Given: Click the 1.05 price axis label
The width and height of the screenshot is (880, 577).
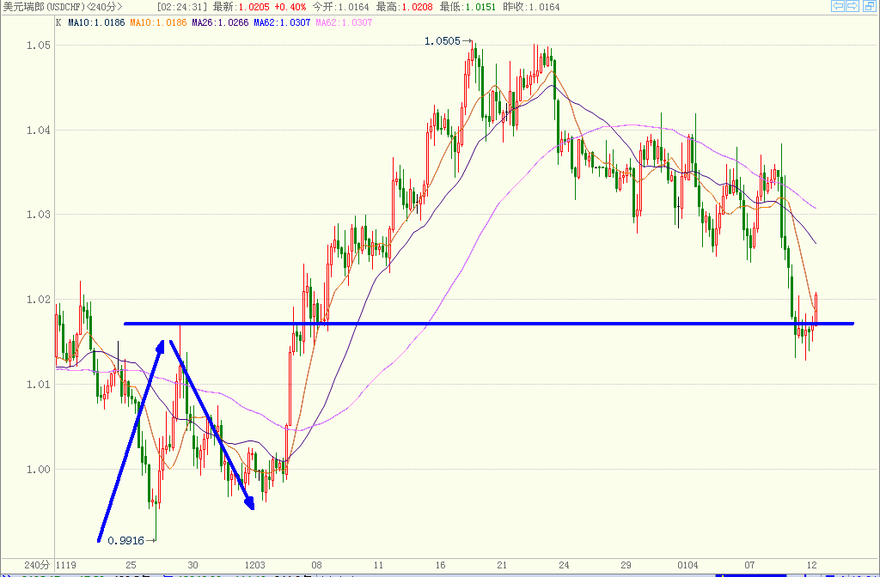Looking at the screenshot, I should (38, 45).
